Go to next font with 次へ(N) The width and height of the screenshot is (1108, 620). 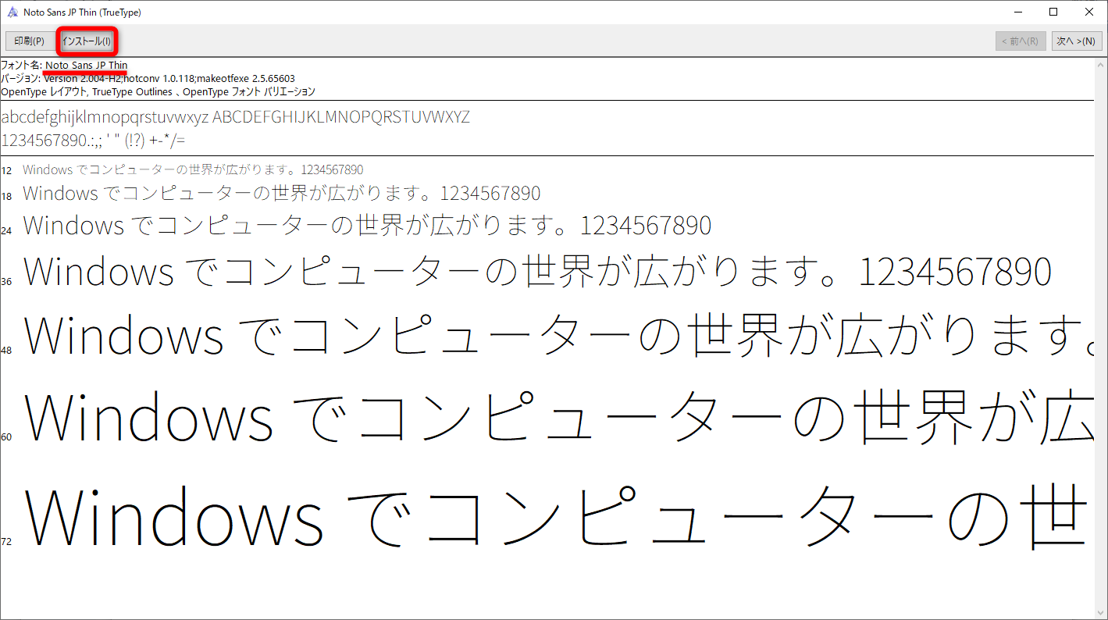tap(1076, 41)
